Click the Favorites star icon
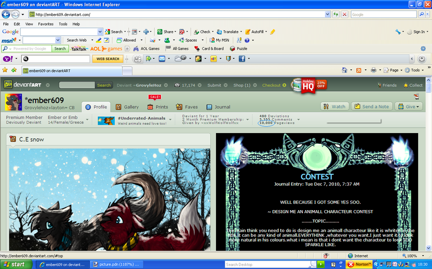This screenshot has height=269, width=432. coord(5,70)
